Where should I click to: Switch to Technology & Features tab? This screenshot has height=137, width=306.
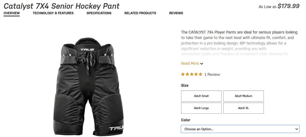(53, 13)
